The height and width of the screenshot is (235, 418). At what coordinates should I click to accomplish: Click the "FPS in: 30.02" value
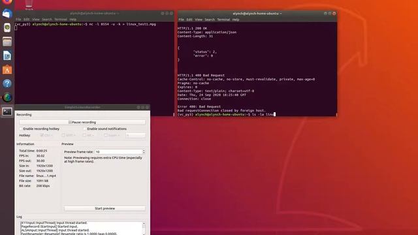40,156
